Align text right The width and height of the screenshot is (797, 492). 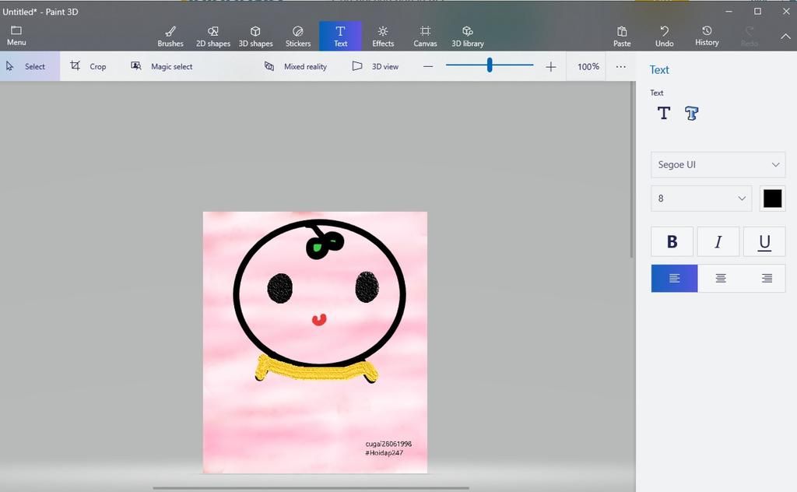(767, 278)
